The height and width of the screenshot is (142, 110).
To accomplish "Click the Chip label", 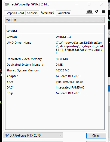I will pos(10,93).
